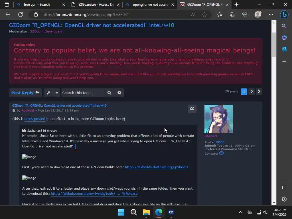View Rachael's avatar image
Screen dimensions: 292x219
(219, 119)
